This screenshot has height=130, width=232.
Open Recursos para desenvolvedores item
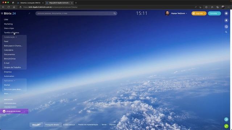tap(13, 89)
